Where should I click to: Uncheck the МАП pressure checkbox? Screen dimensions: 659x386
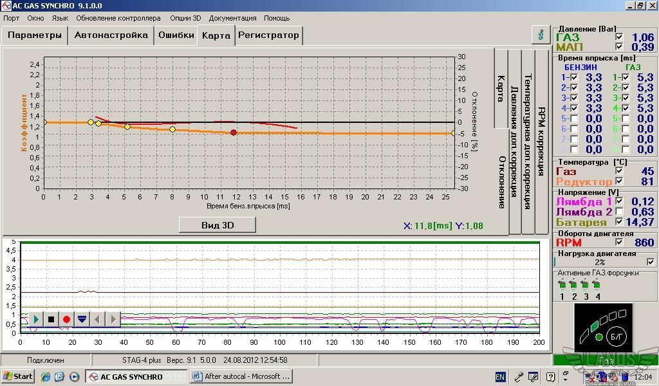[619, 47]
